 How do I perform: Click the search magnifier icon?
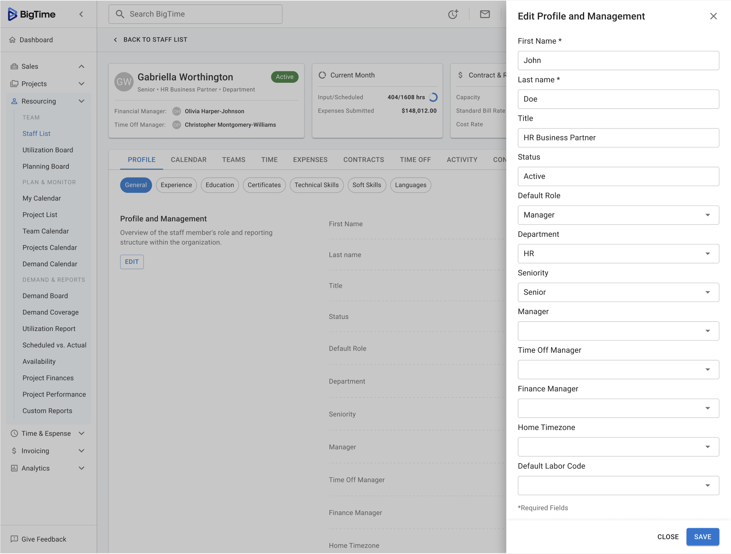120,14
